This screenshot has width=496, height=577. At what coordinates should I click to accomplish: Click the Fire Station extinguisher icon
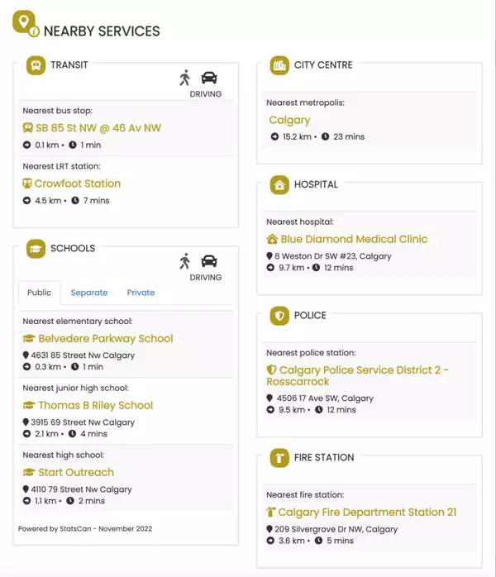pos(279,458)
